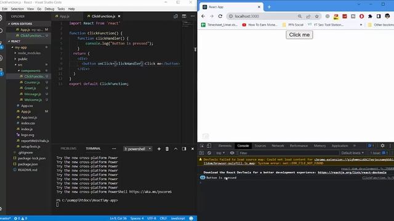394x221 pixels.
Task: Open changes icon in the editor title bar
Action: tap(175, 17)
